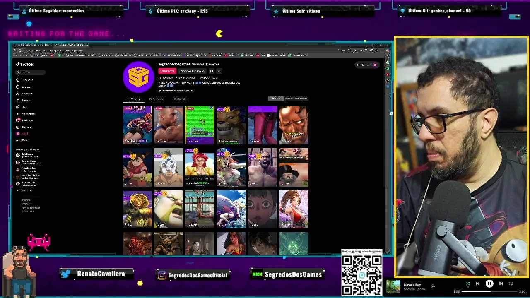Expand the Mais three-dots menu
530x298 pixels.
pos(18,140)
